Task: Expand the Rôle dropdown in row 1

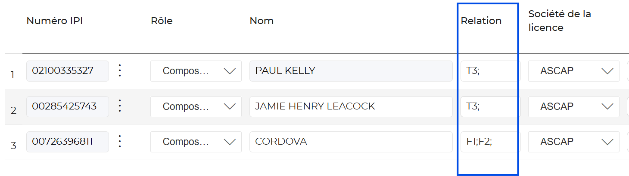Action: [x=196, y=71]
